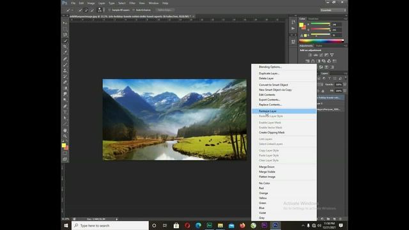The image size is (409, 230).
Task: Switch to the Styles tab
Action: [319, 45]
